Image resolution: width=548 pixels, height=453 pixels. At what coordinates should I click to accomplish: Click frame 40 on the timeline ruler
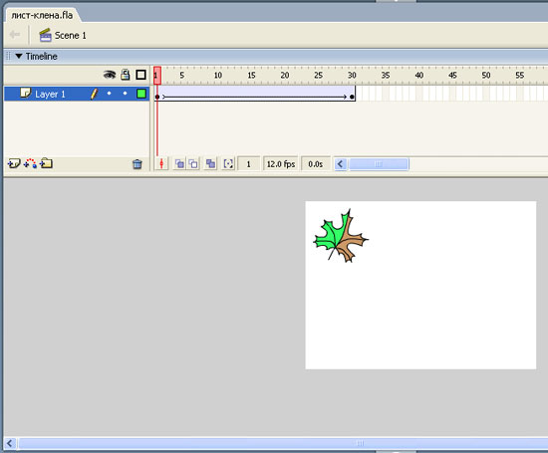click(419, 75)
